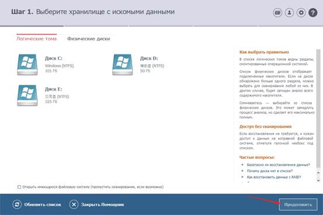Switch to Физические диски tab
The width and height of the screenshot is (323, 215).
[x=89, y=39]
